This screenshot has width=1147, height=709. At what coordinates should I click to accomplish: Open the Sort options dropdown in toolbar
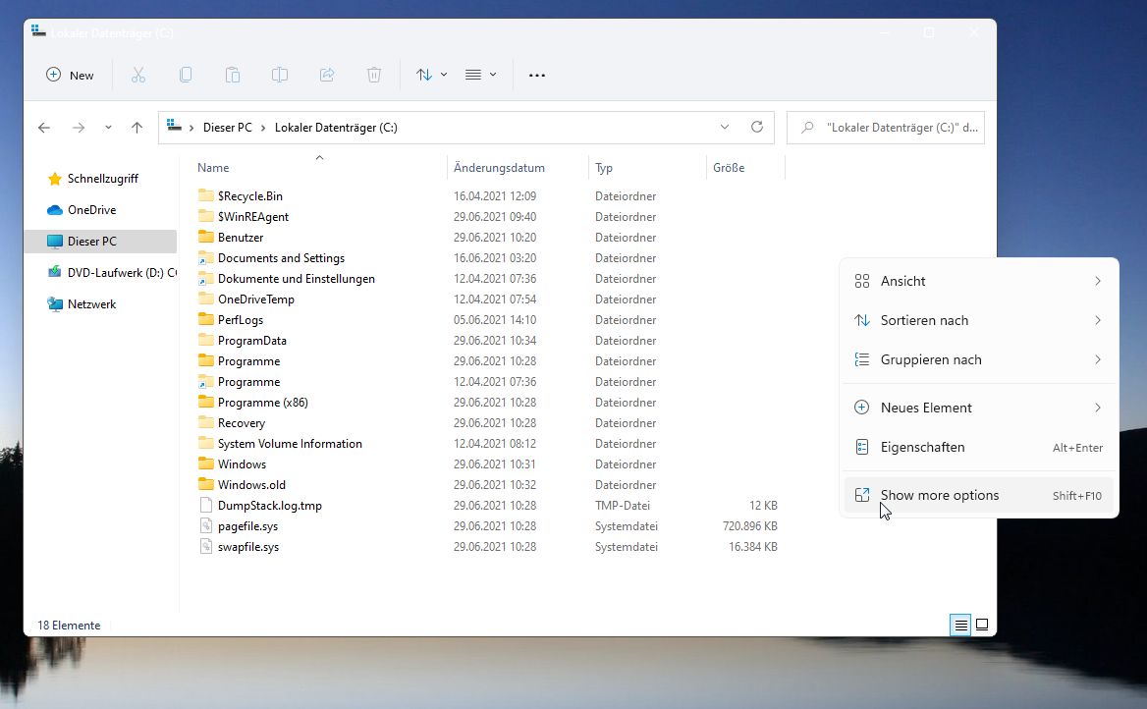tap(431, 75)
